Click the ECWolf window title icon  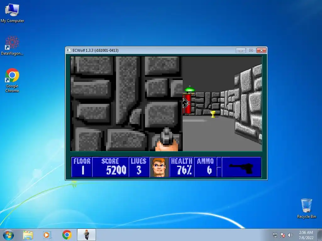pos(69,50)
